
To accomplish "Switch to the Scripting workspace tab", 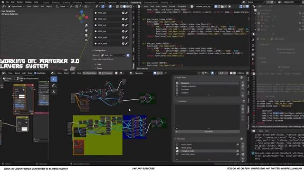I will click(x=165, y=2).
